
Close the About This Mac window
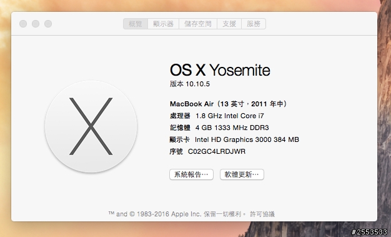tap(23, 24)
